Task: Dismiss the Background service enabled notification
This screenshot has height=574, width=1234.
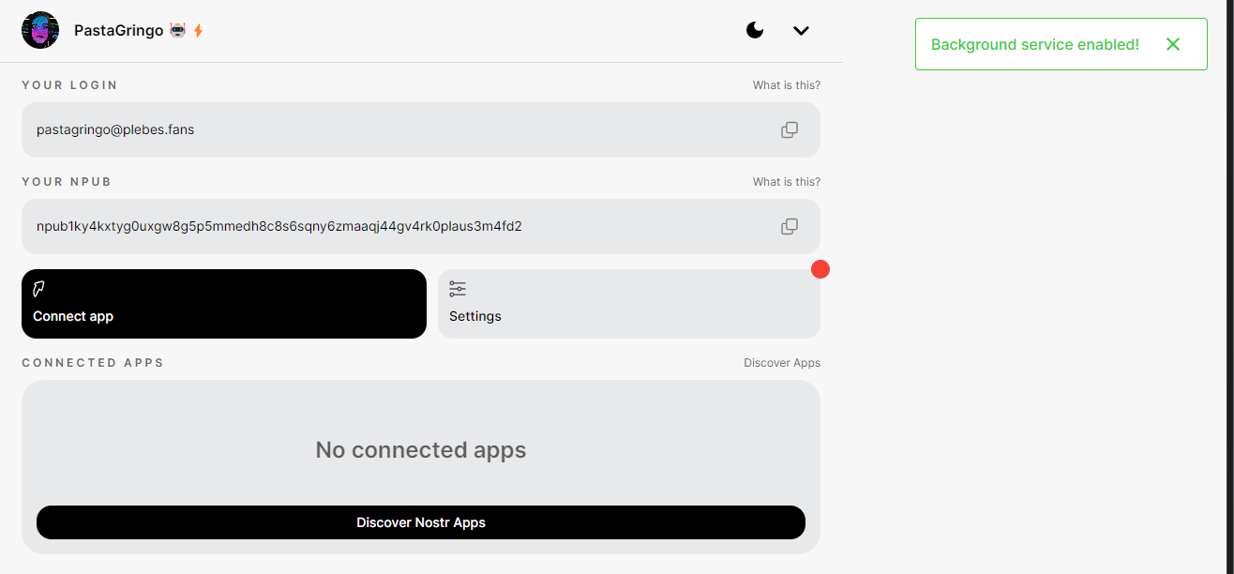Action: pyautogui.click(x=1173, y=44)
